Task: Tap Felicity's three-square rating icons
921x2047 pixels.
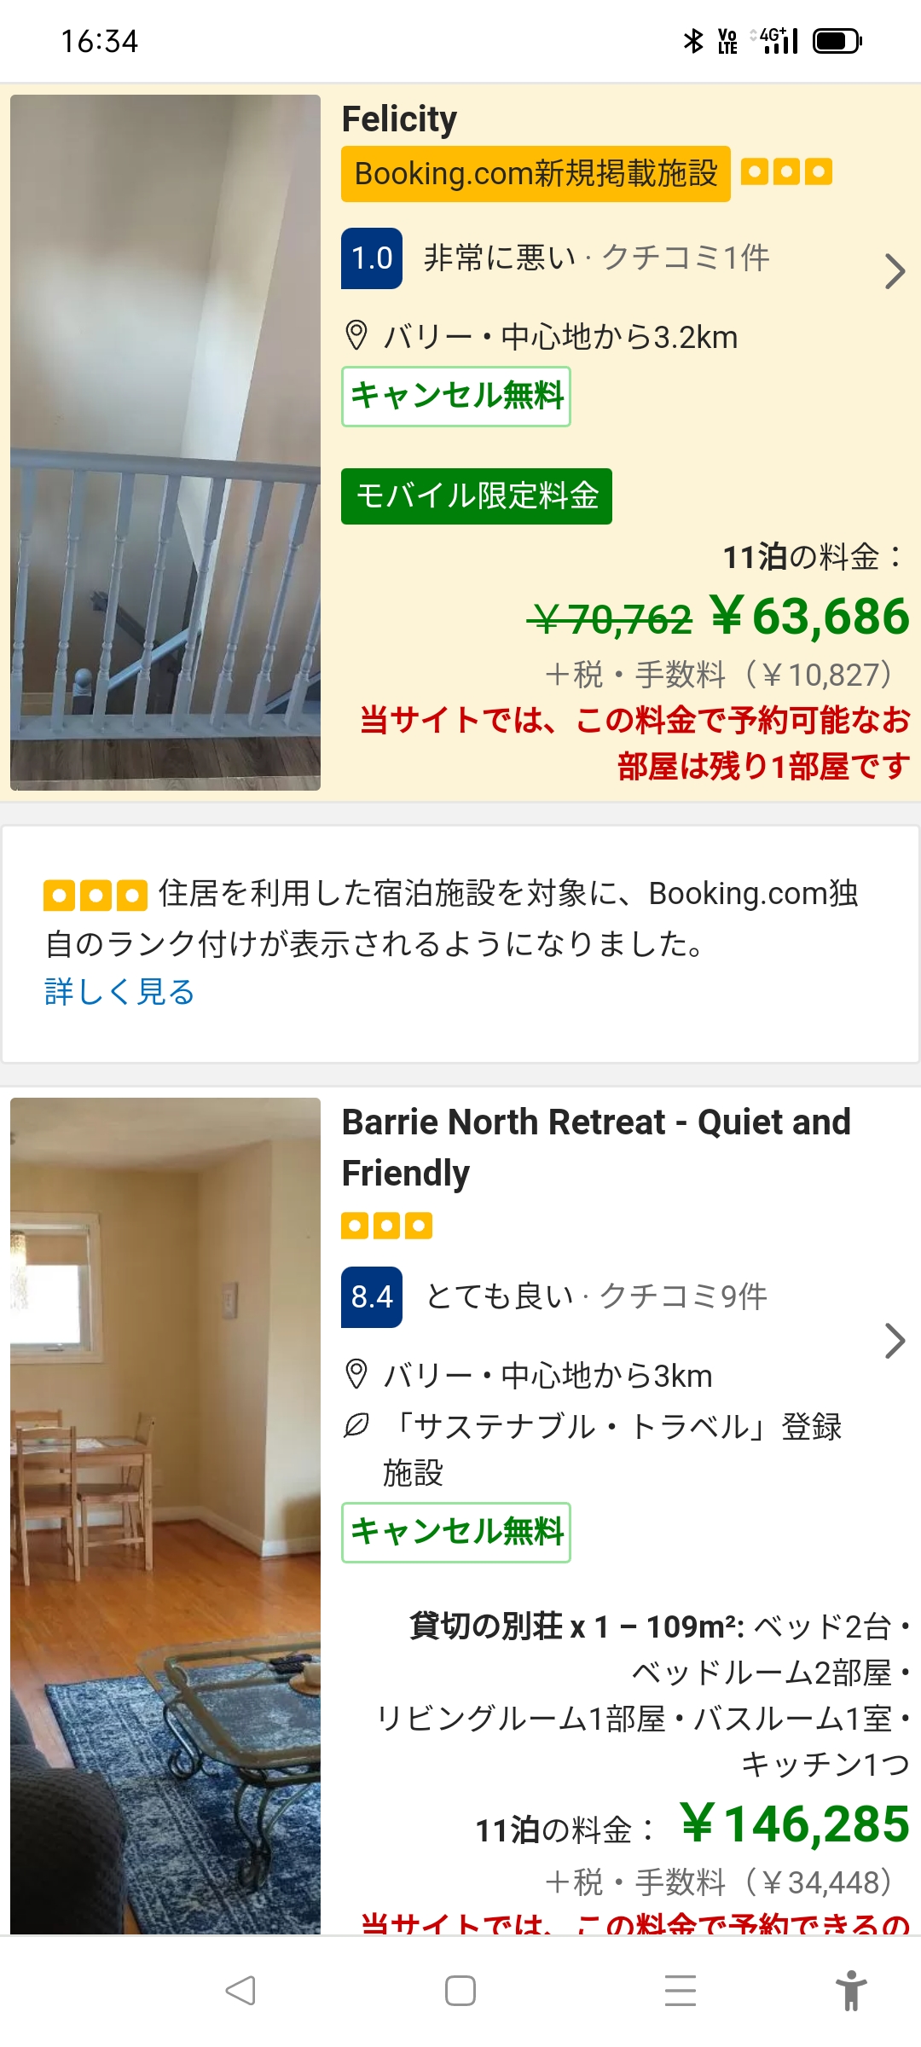Action: [x=786, y=173]
